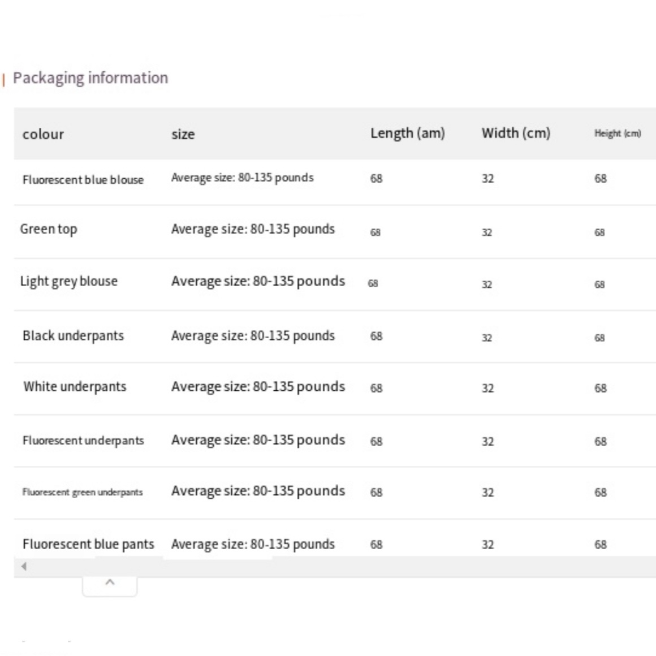The image size is (656, 656).
Task: Click the left scroll arrow under the table
Action: pyautogui.click(x=24, y=566)
